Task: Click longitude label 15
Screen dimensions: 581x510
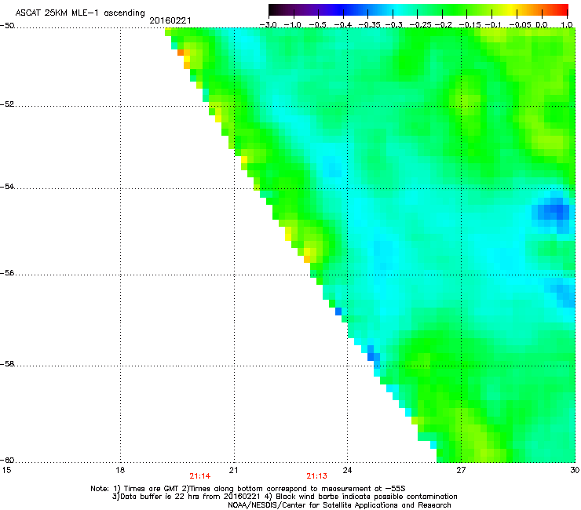Action: pyautogui.click(x=6, y=470)
